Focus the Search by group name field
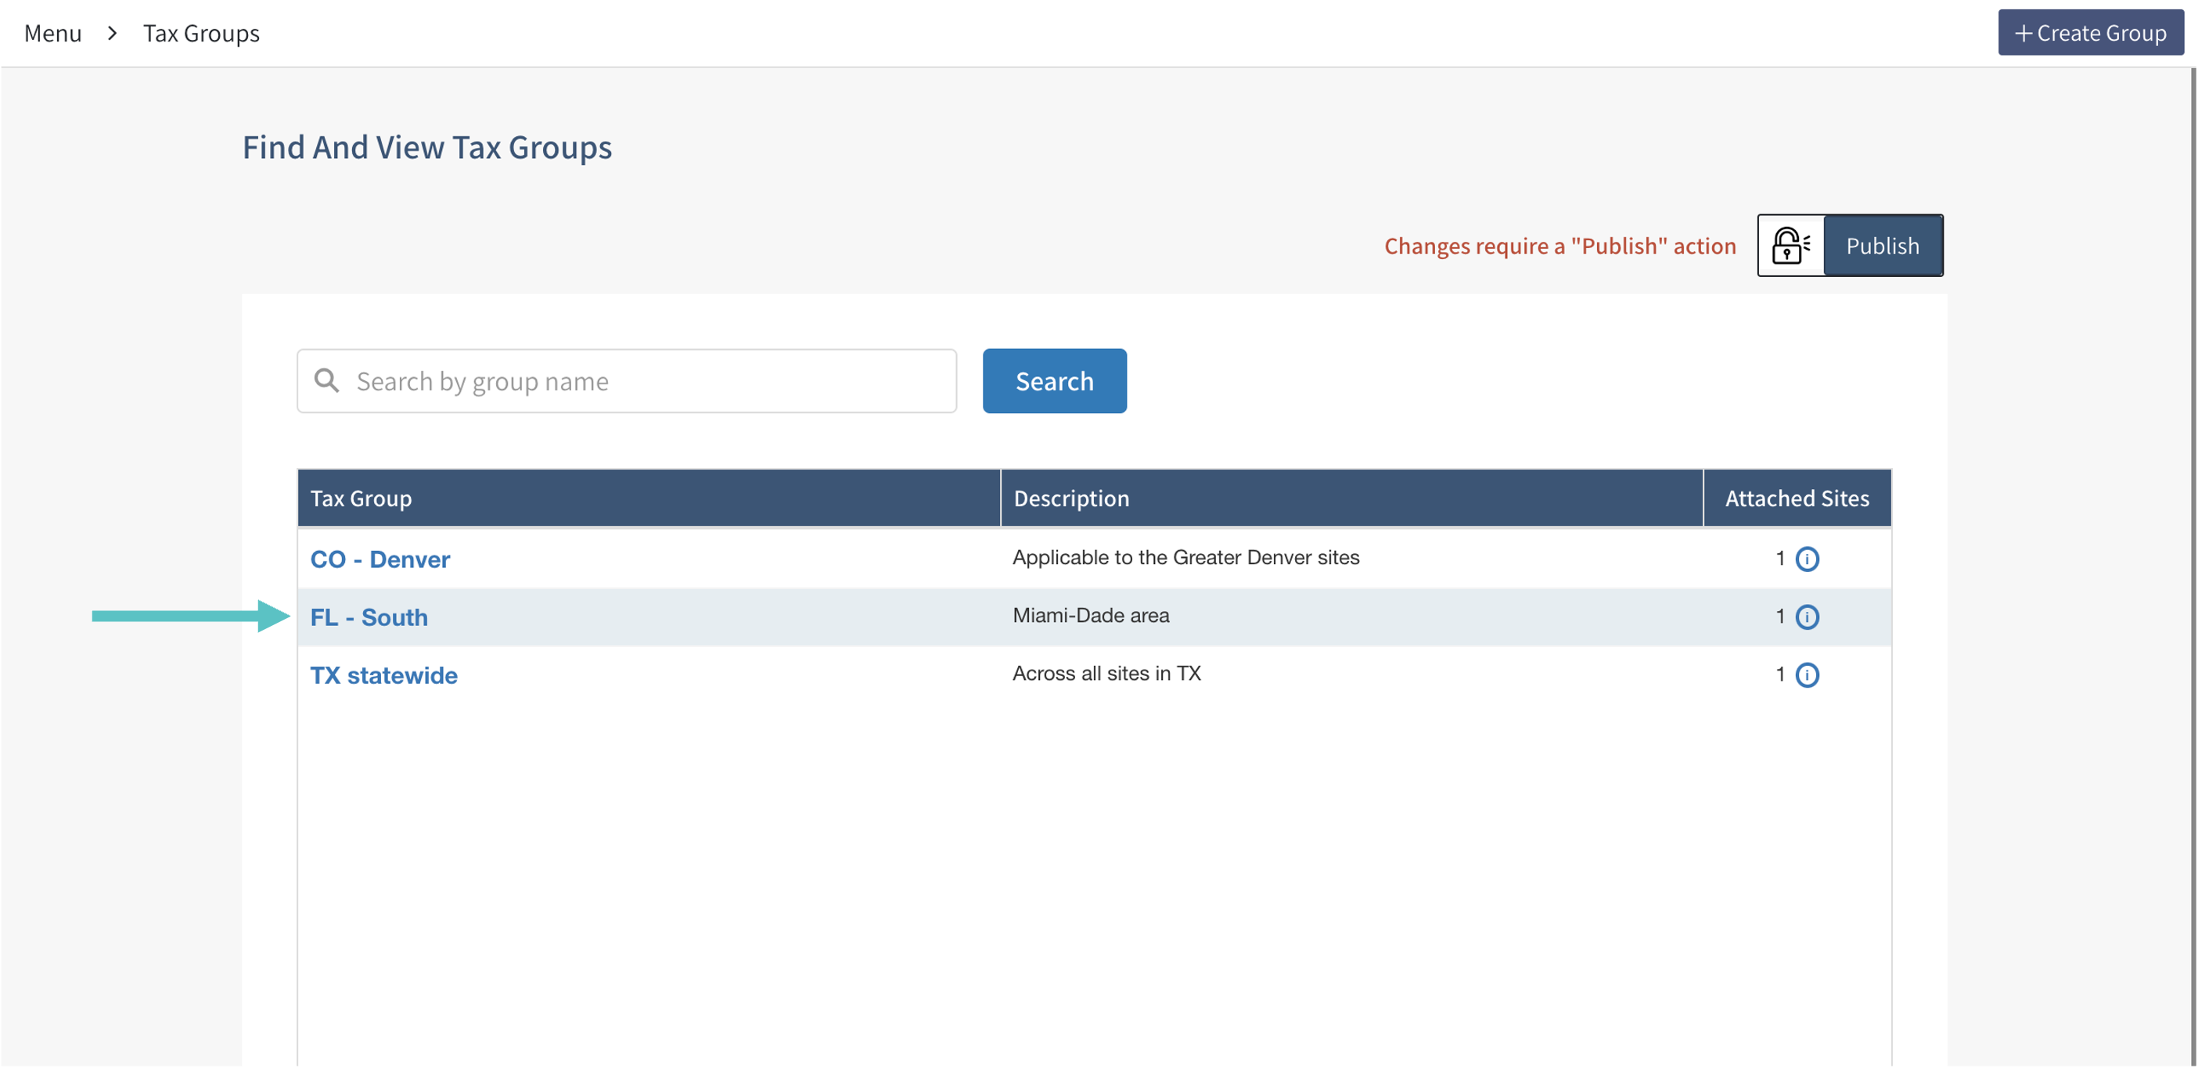 (x=649, y=381)
